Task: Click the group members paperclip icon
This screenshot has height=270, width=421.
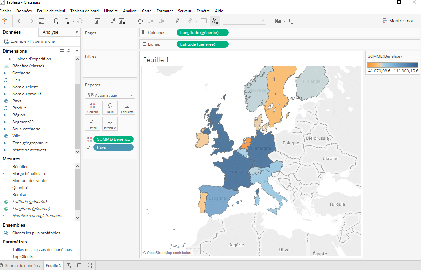Action: (189, 21)
